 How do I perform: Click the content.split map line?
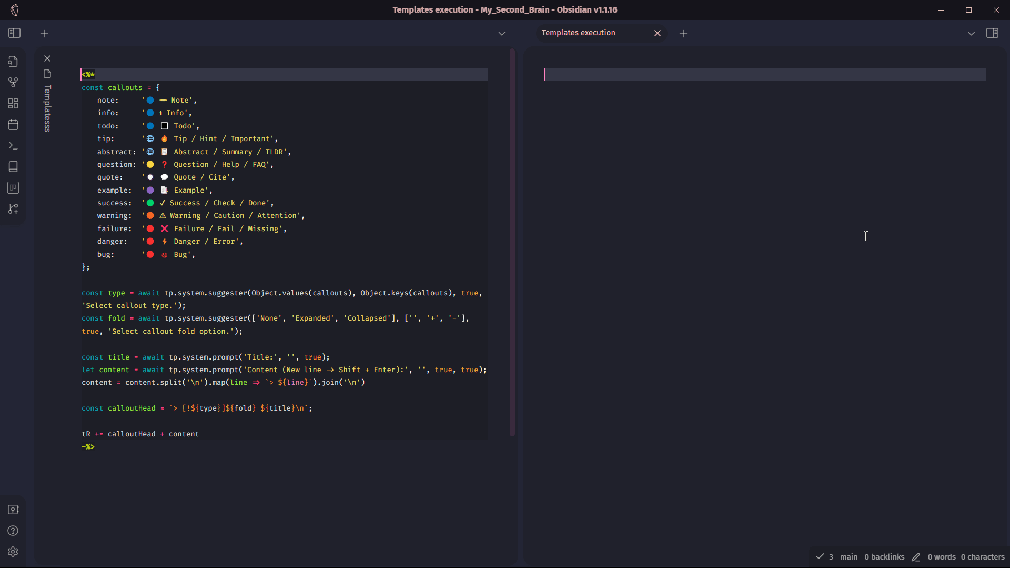click(x=223, y=382)
